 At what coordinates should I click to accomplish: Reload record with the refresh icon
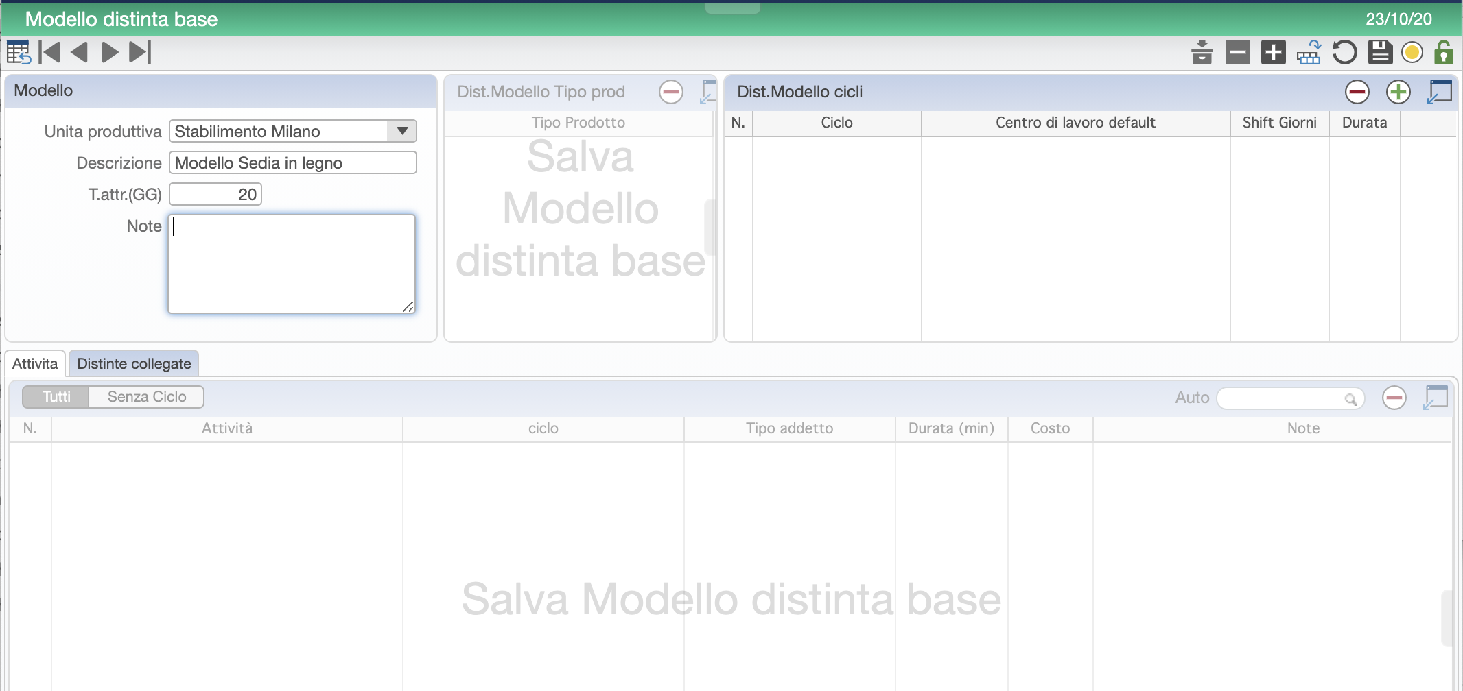1345,52
